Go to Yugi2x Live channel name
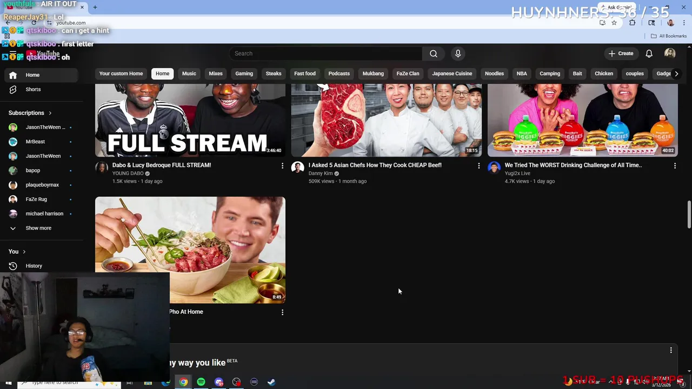This screenshot has height=389, width=692. click(x=517, y=173)
